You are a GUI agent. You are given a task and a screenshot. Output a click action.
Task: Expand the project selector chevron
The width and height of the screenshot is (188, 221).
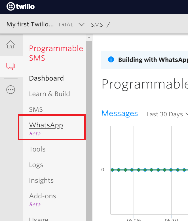coord(81,25)
